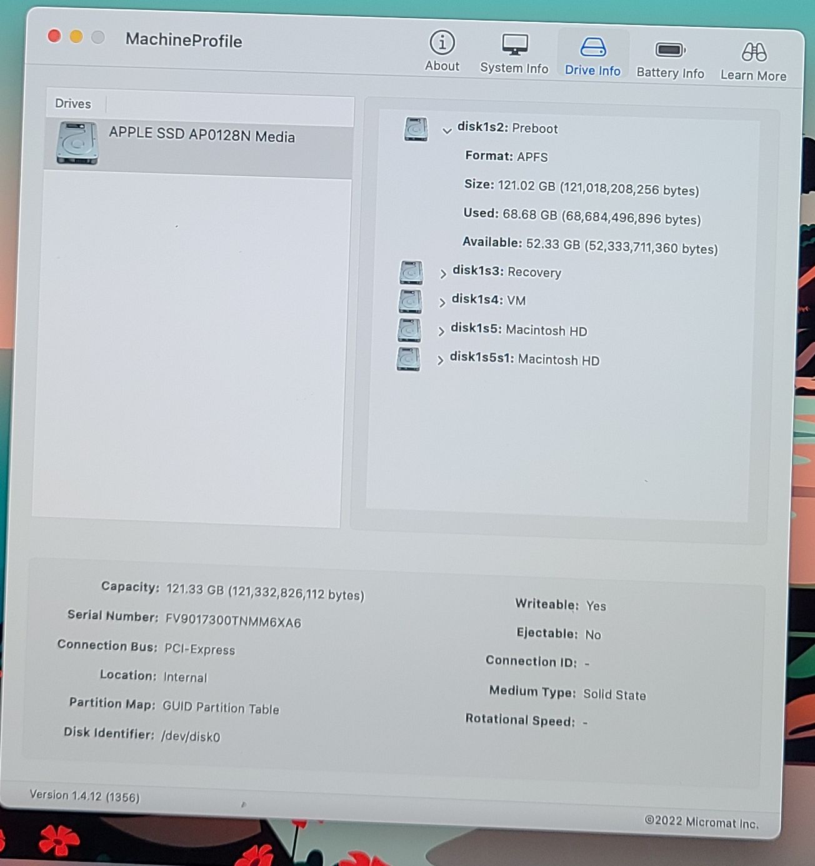Screen dimensions: 815x866
Task: Expand the disk1s3 Recovery volume
Action: [x=442, y=274]
